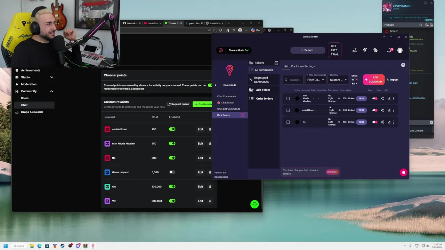
Task: Check the tts command checkbox
Action: click(x=288, y=122)
